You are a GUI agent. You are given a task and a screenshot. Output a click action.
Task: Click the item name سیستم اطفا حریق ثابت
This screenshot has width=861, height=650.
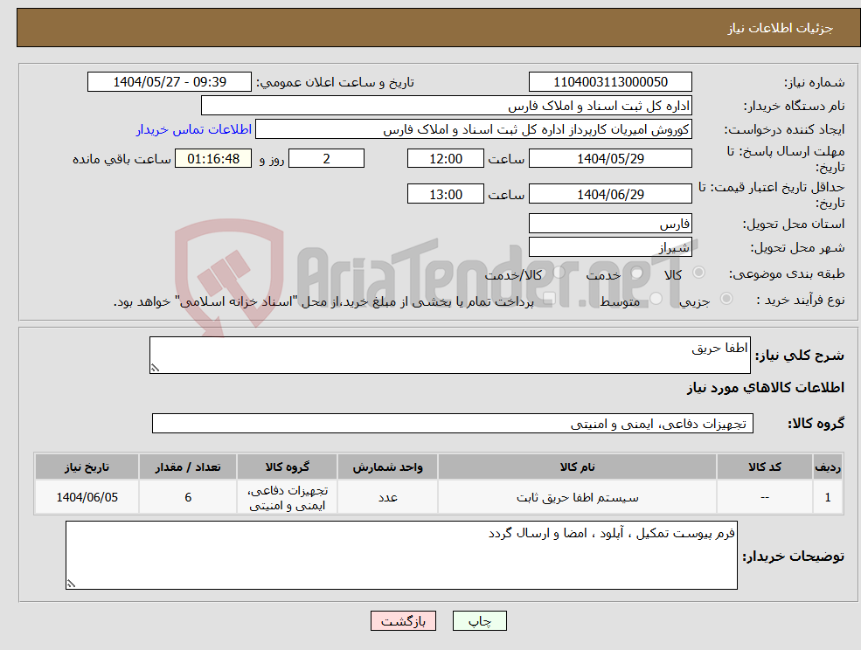(577, 497)
